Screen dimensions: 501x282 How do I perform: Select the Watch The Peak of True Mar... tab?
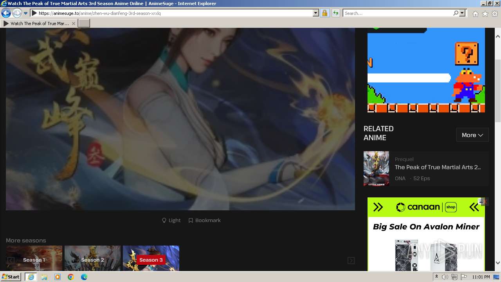(39, 23)
